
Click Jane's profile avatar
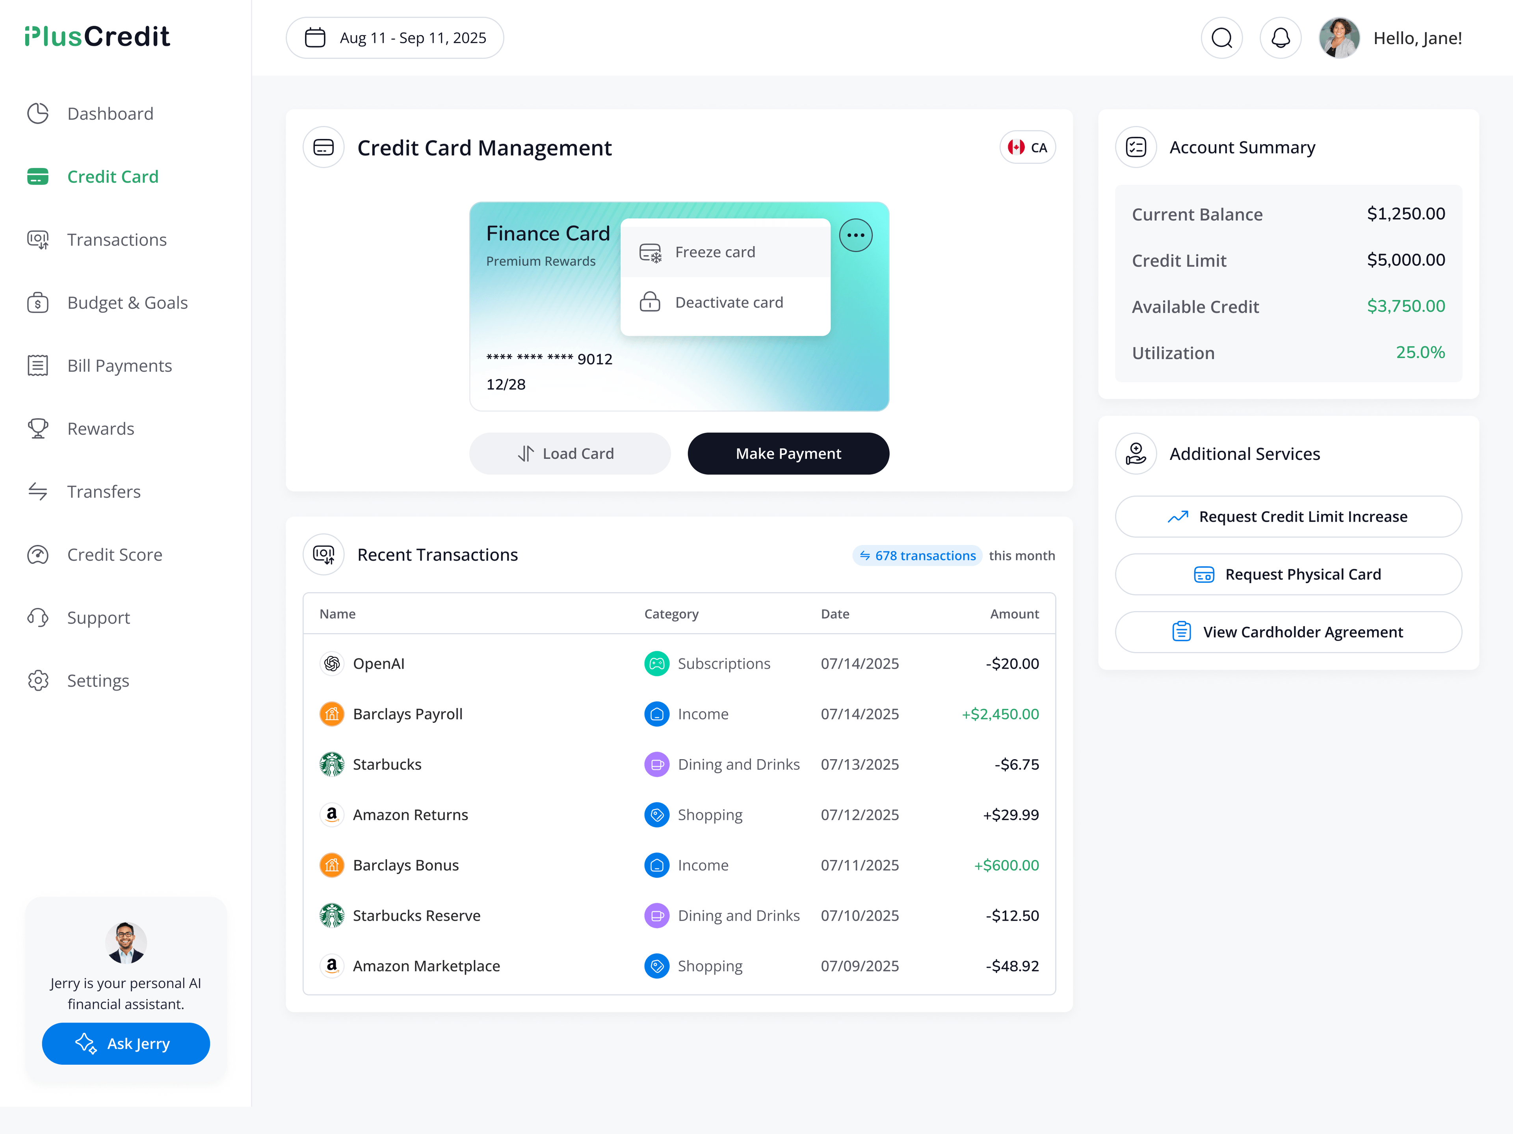click(1338, 38)
